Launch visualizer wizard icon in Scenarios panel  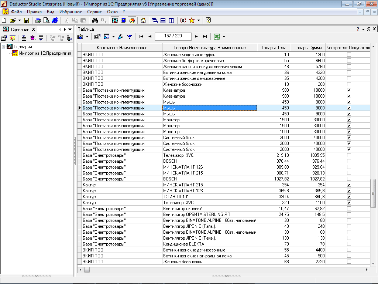[13, 38]
